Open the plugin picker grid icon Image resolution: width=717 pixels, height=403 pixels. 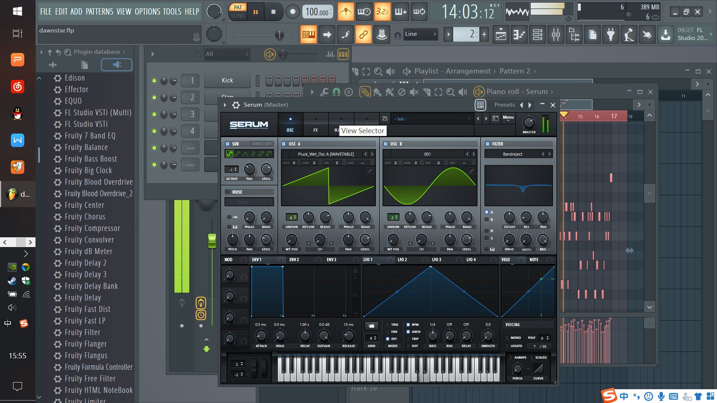click(x=480, y=105)
